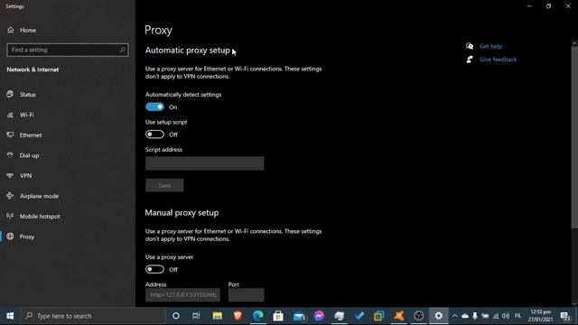578x325 pixels.
Task: Click the taskbar search box
Action: pyautogui.click(x=92, y=316)
